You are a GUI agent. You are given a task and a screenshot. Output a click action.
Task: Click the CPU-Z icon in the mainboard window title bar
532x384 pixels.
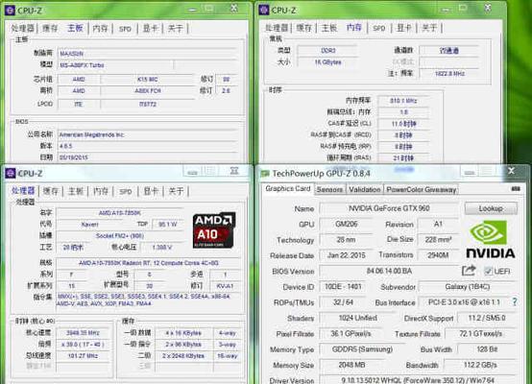pos(10,11)
